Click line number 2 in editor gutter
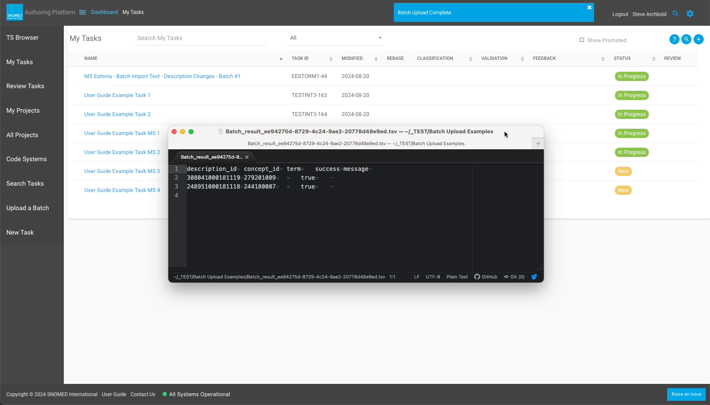Screen dimensions: 710x405 176,178
